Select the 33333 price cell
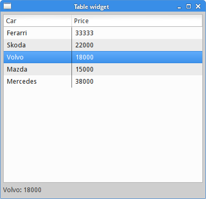 (137, 33)
